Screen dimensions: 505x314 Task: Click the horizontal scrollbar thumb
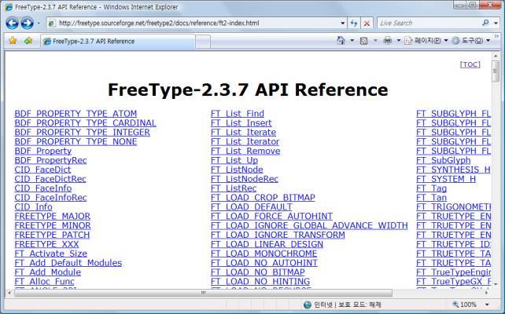203,293
